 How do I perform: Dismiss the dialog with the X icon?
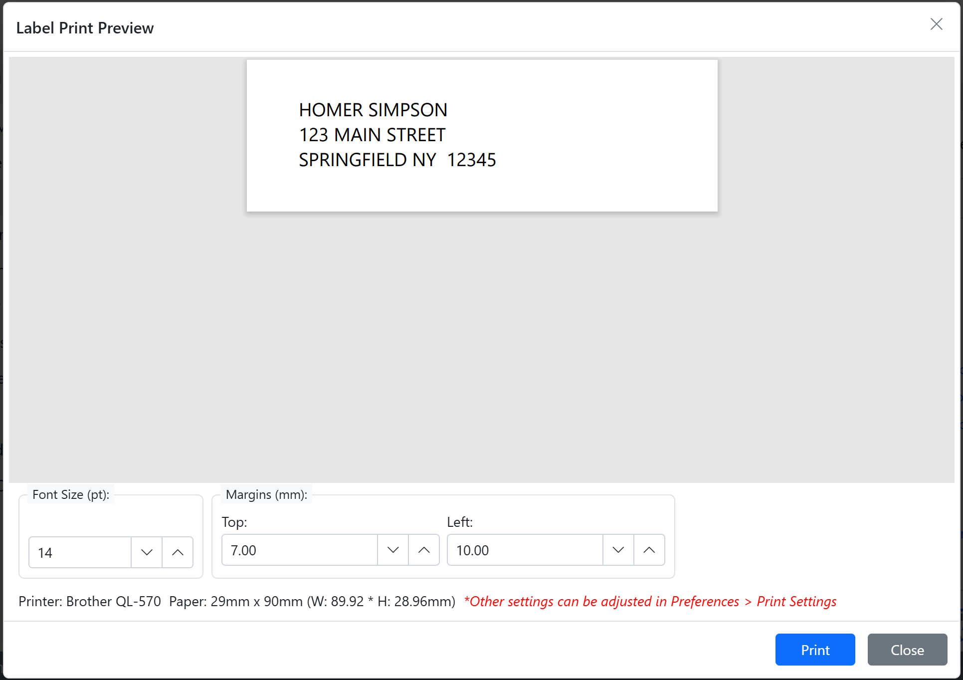click(936, 24)
